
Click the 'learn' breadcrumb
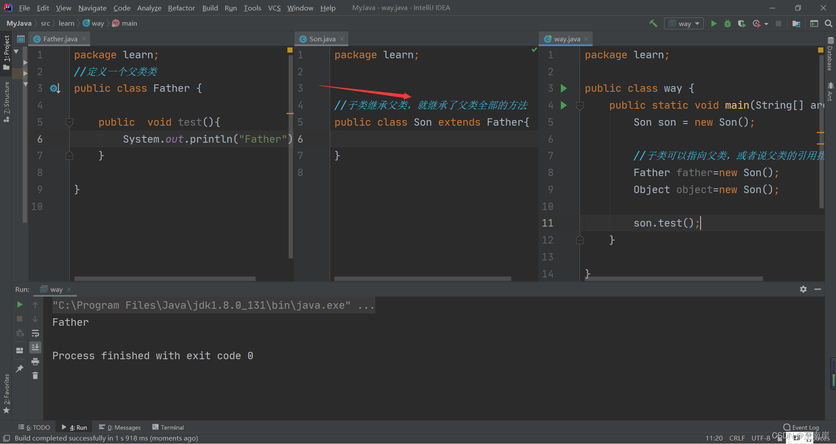[x=67, y=23]
